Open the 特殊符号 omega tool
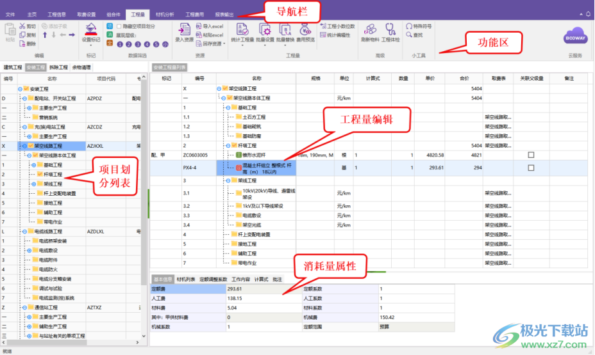The width and height of the screenshot is (595, 355). (x=409, y=26)
